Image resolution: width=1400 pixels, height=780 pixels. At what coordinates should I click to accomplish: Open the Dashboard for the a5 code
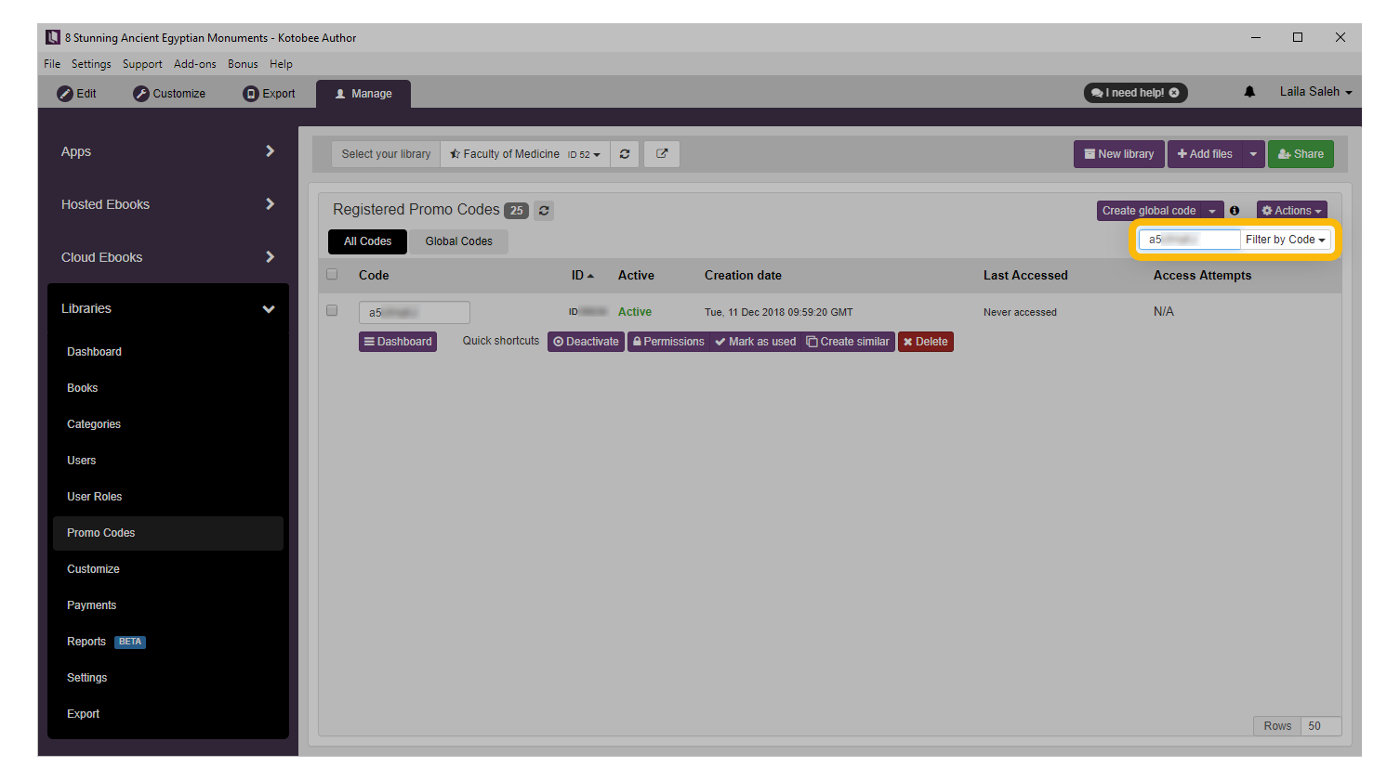point(398,342)
